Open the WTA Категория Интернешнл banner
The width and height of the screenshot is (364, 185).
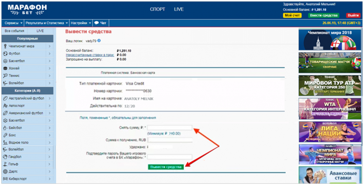[329, 109]
